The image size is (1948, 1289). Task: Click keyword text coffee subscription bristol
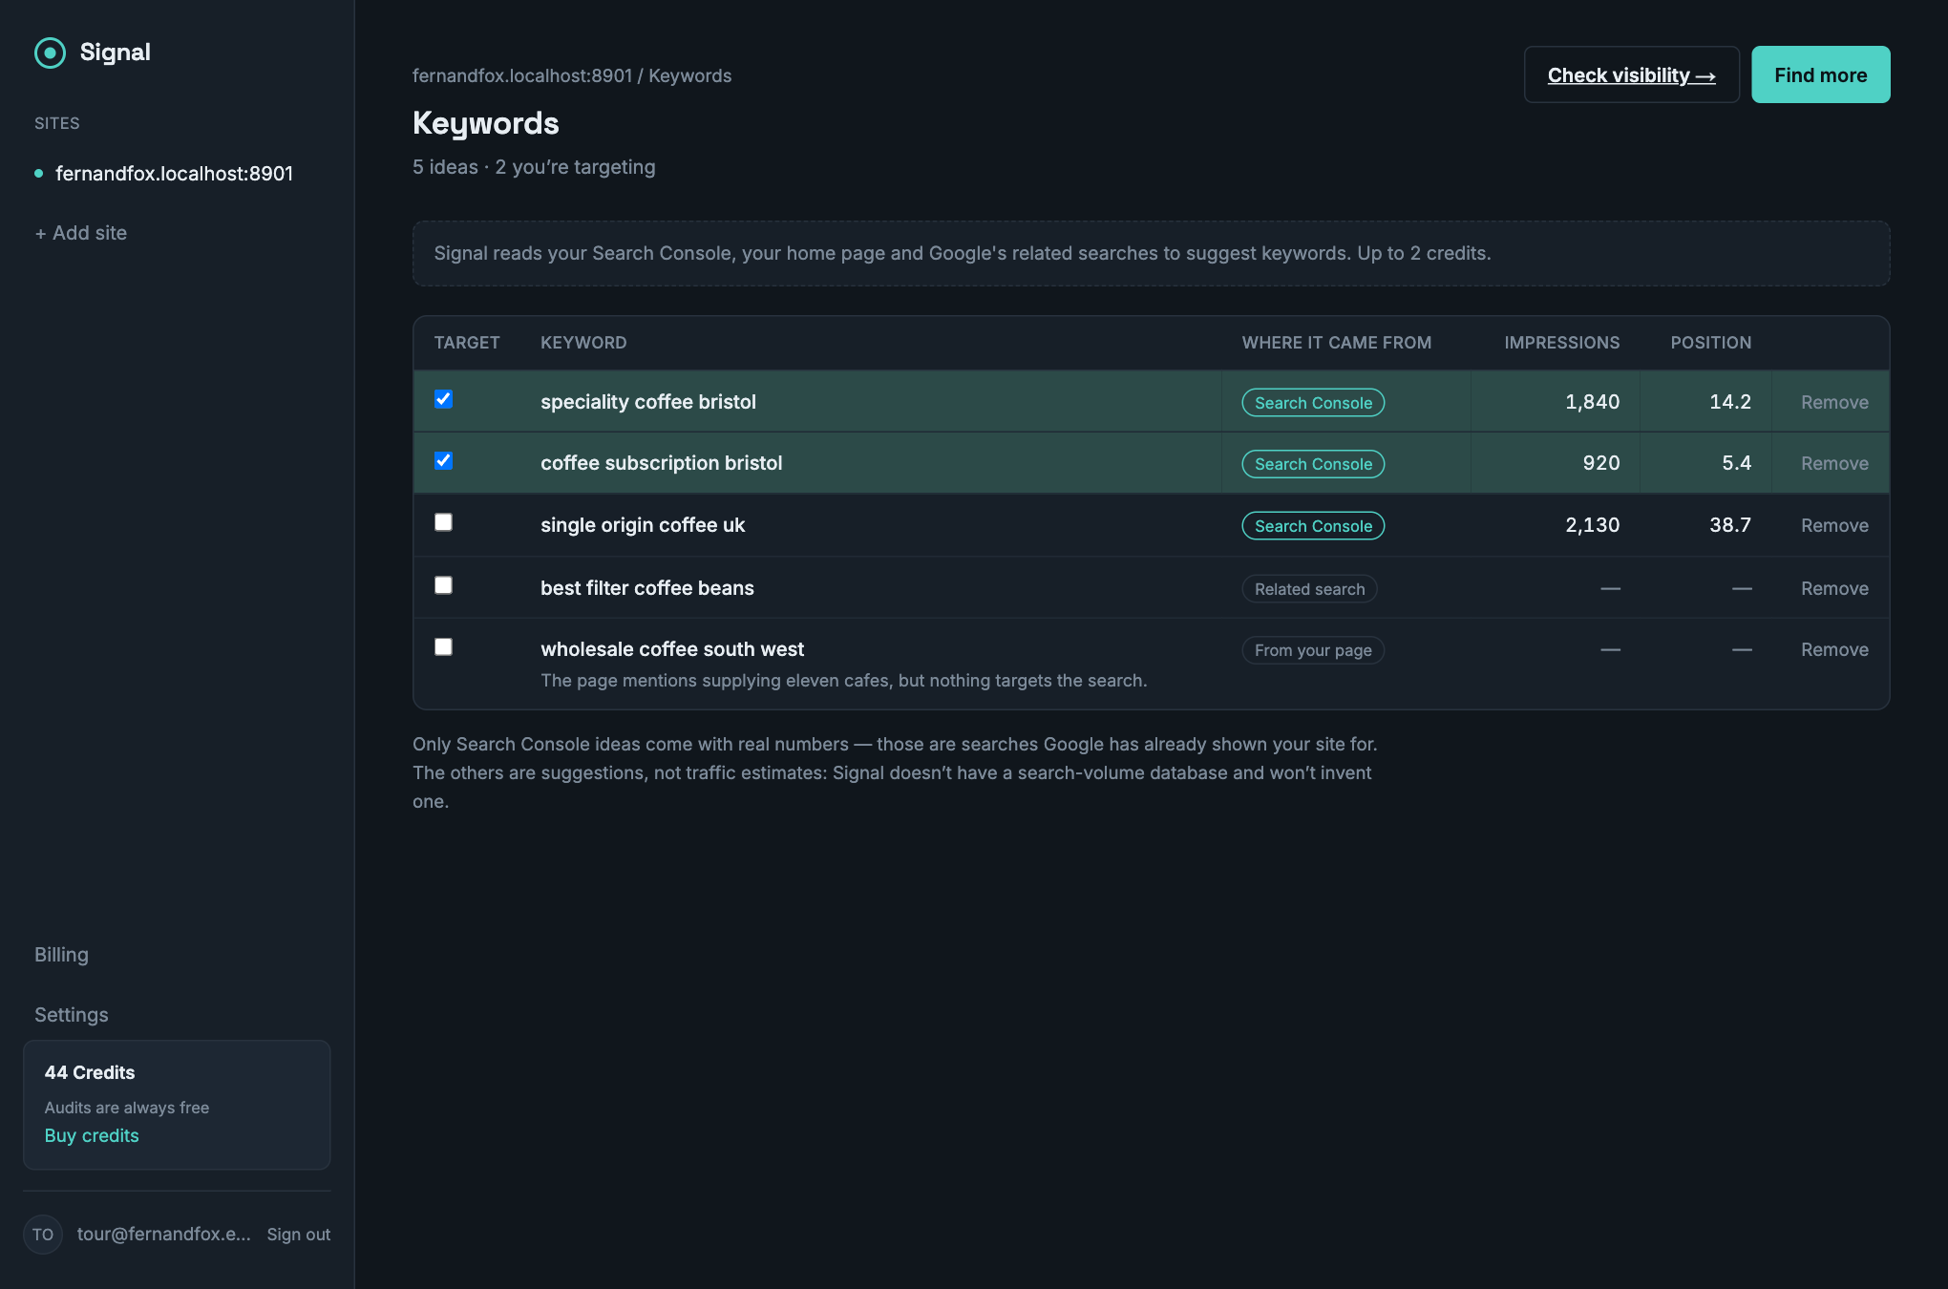661,463
